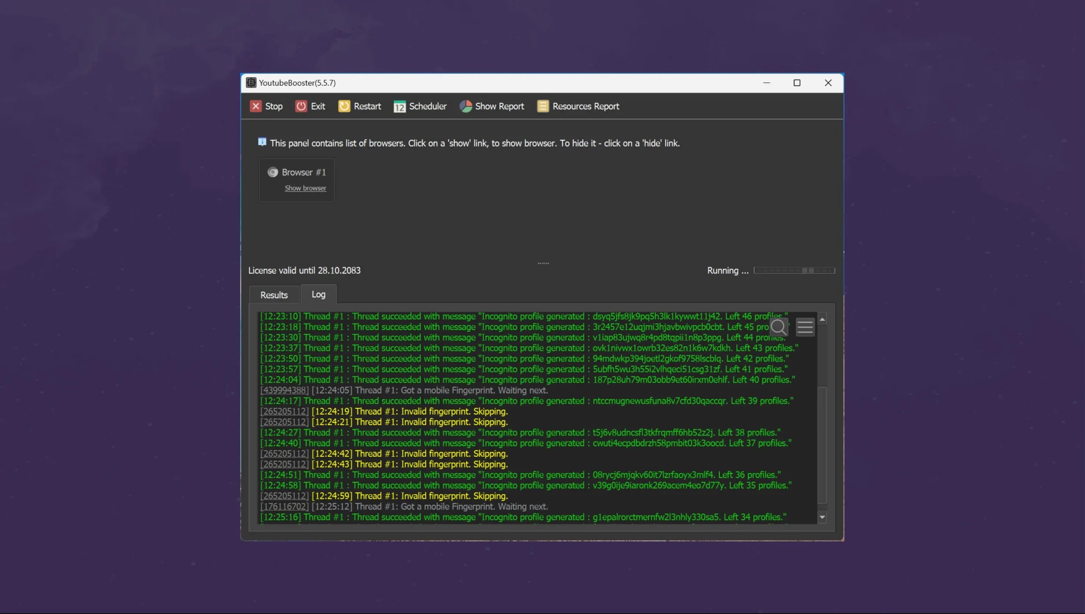Click the Running ... status text
Viewport: 1085px width, 614px height.
[x=728, y=270]
